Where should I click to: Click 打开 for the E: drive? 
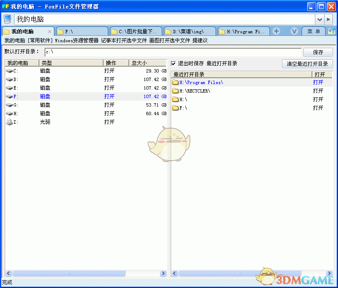point(109,88)
